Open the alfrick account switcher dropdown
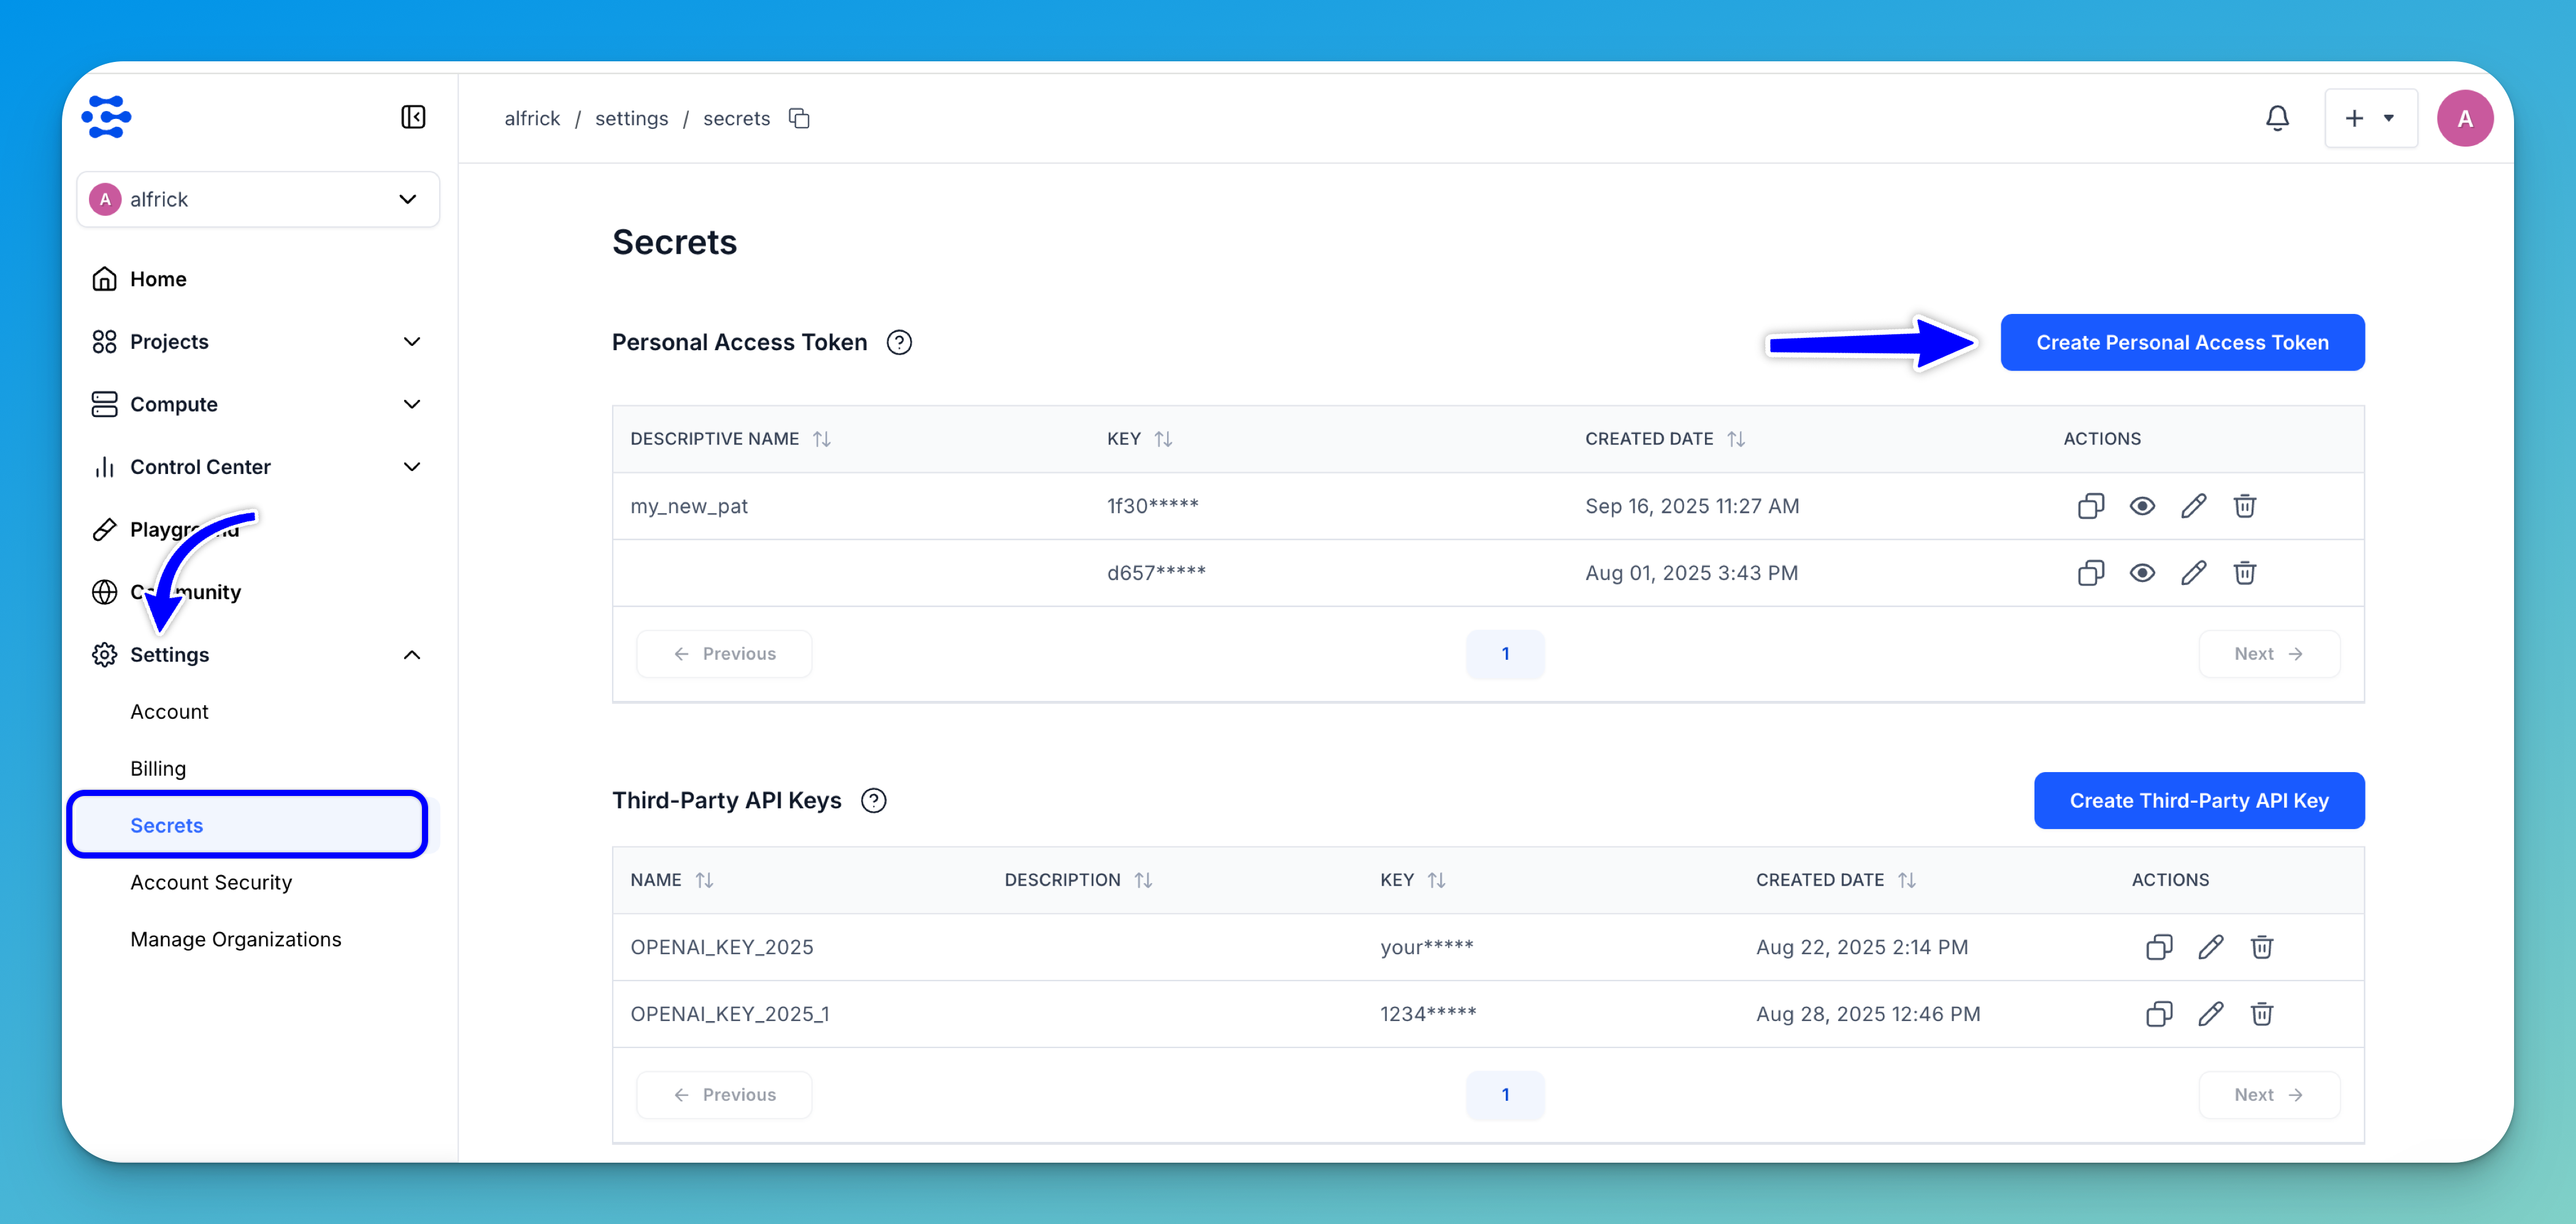The width and height of the screenshot is (2576, 1224). pyautogui.click(x=258, y=199)
